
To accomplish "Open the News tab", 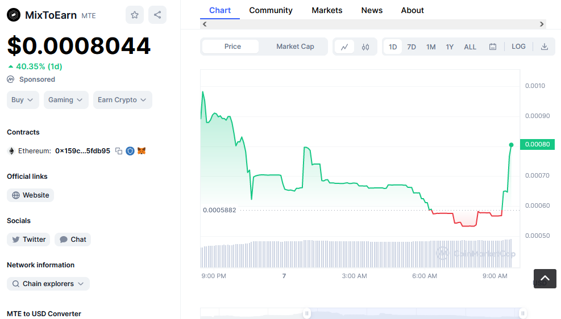I will point(372,10).
